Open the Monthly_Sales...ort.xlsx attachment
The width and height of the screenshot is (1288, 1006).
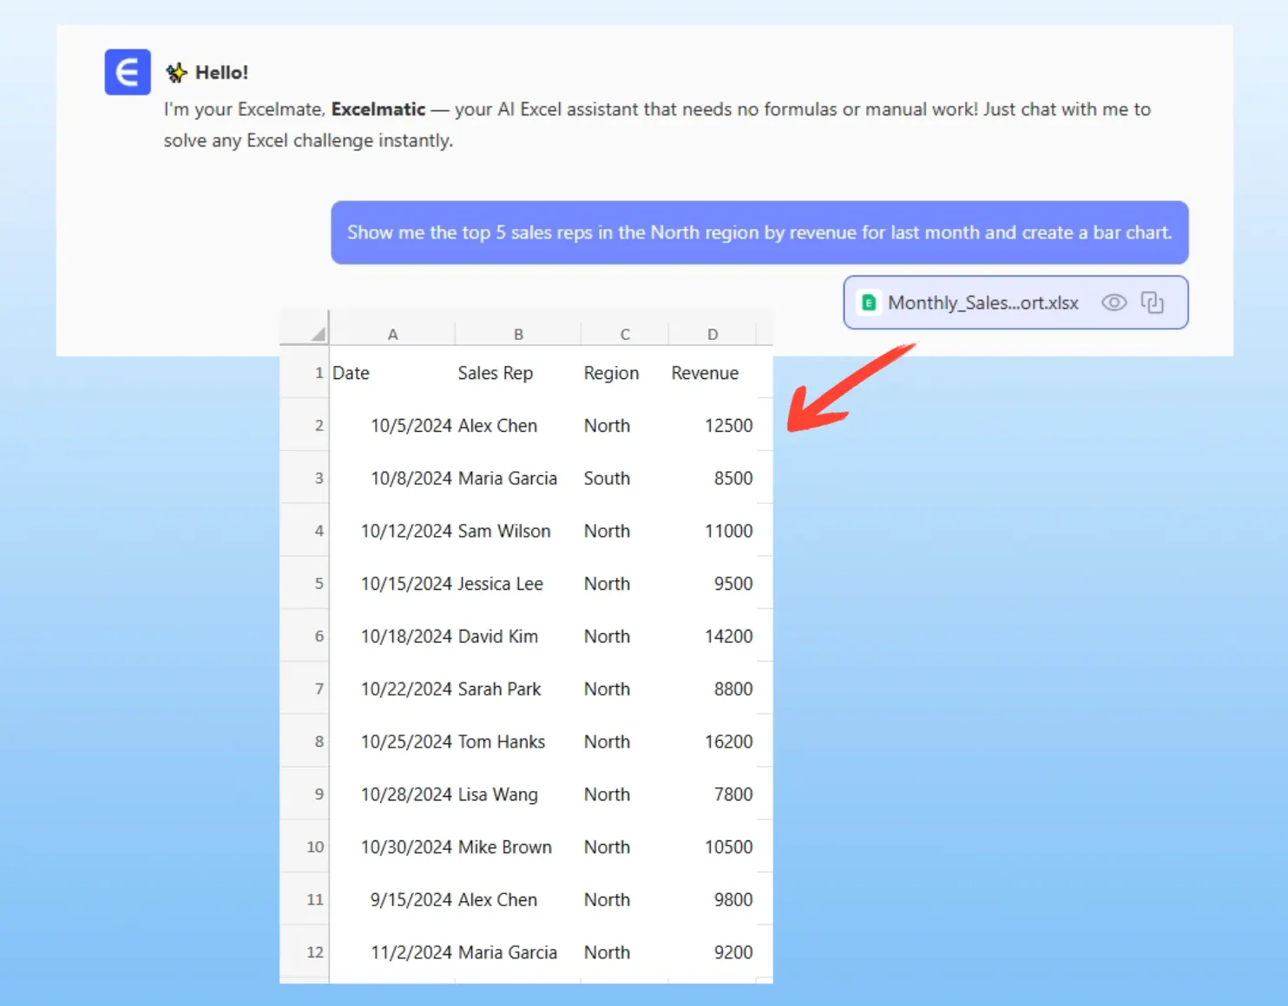pos(982,303)
